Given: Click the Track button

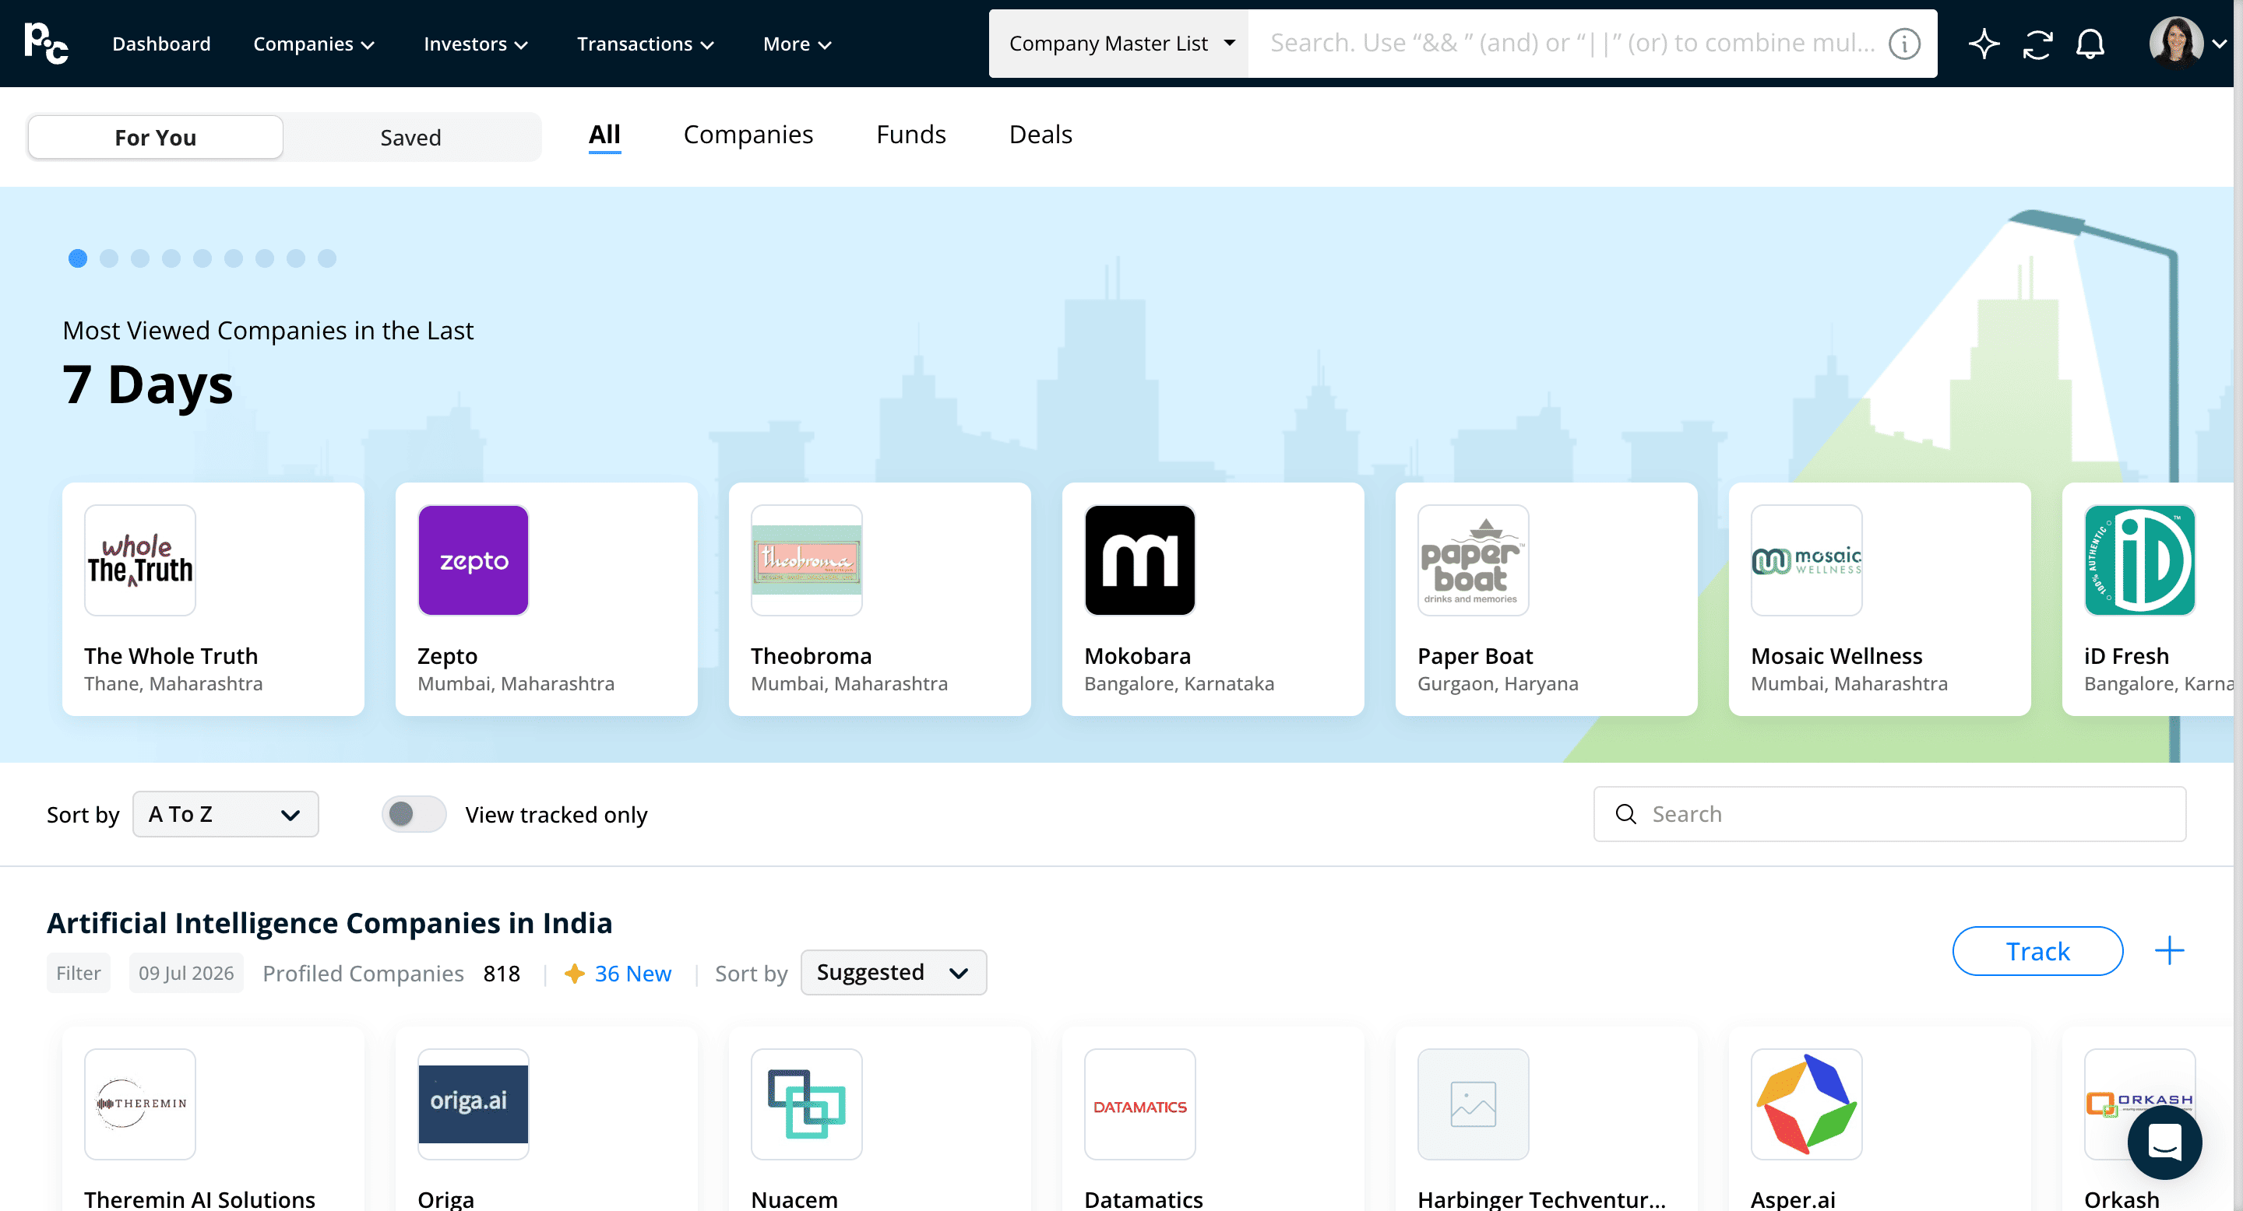Looking at the screenshot, I should pos(2037,951).
